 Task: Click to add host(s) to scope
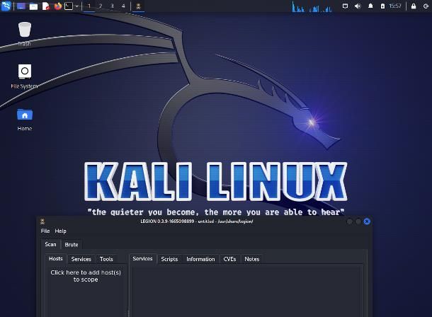point(86,276)
